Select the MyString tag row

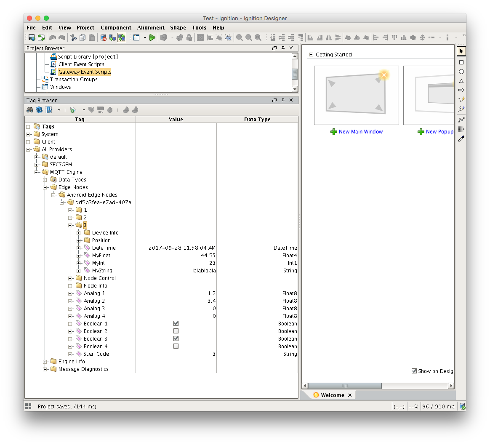pos(161,271)
